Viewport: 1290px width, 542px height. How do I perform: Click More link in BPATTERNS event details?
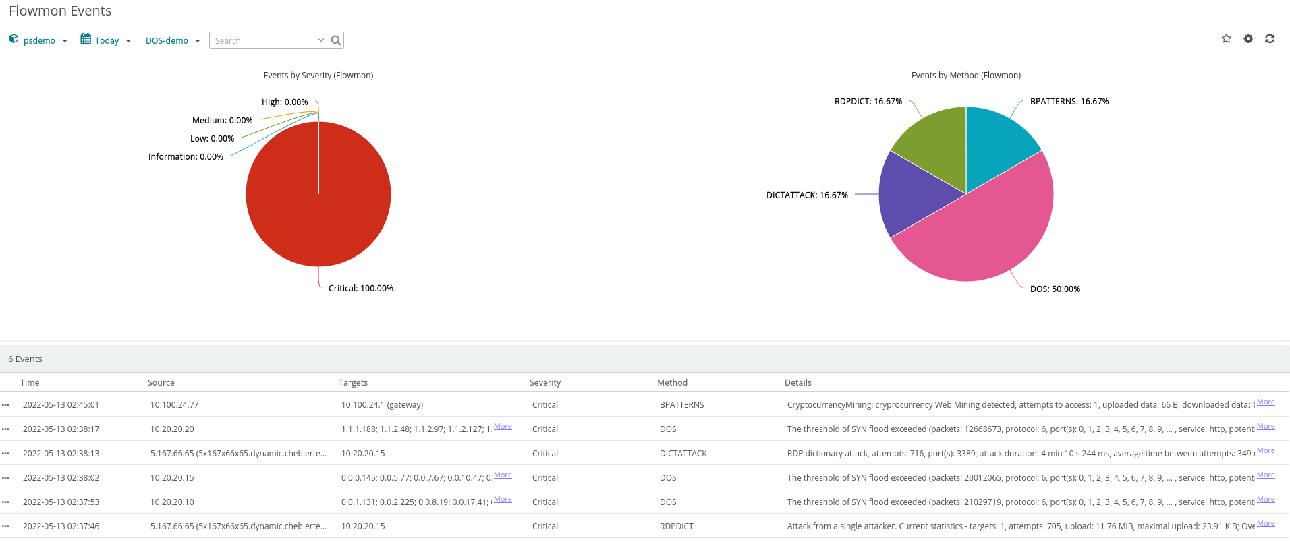(1266, 402)
